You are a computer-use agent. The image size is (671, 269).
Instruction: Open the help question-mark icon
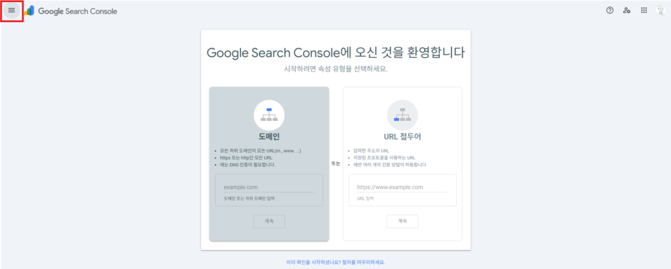[610, 10]
